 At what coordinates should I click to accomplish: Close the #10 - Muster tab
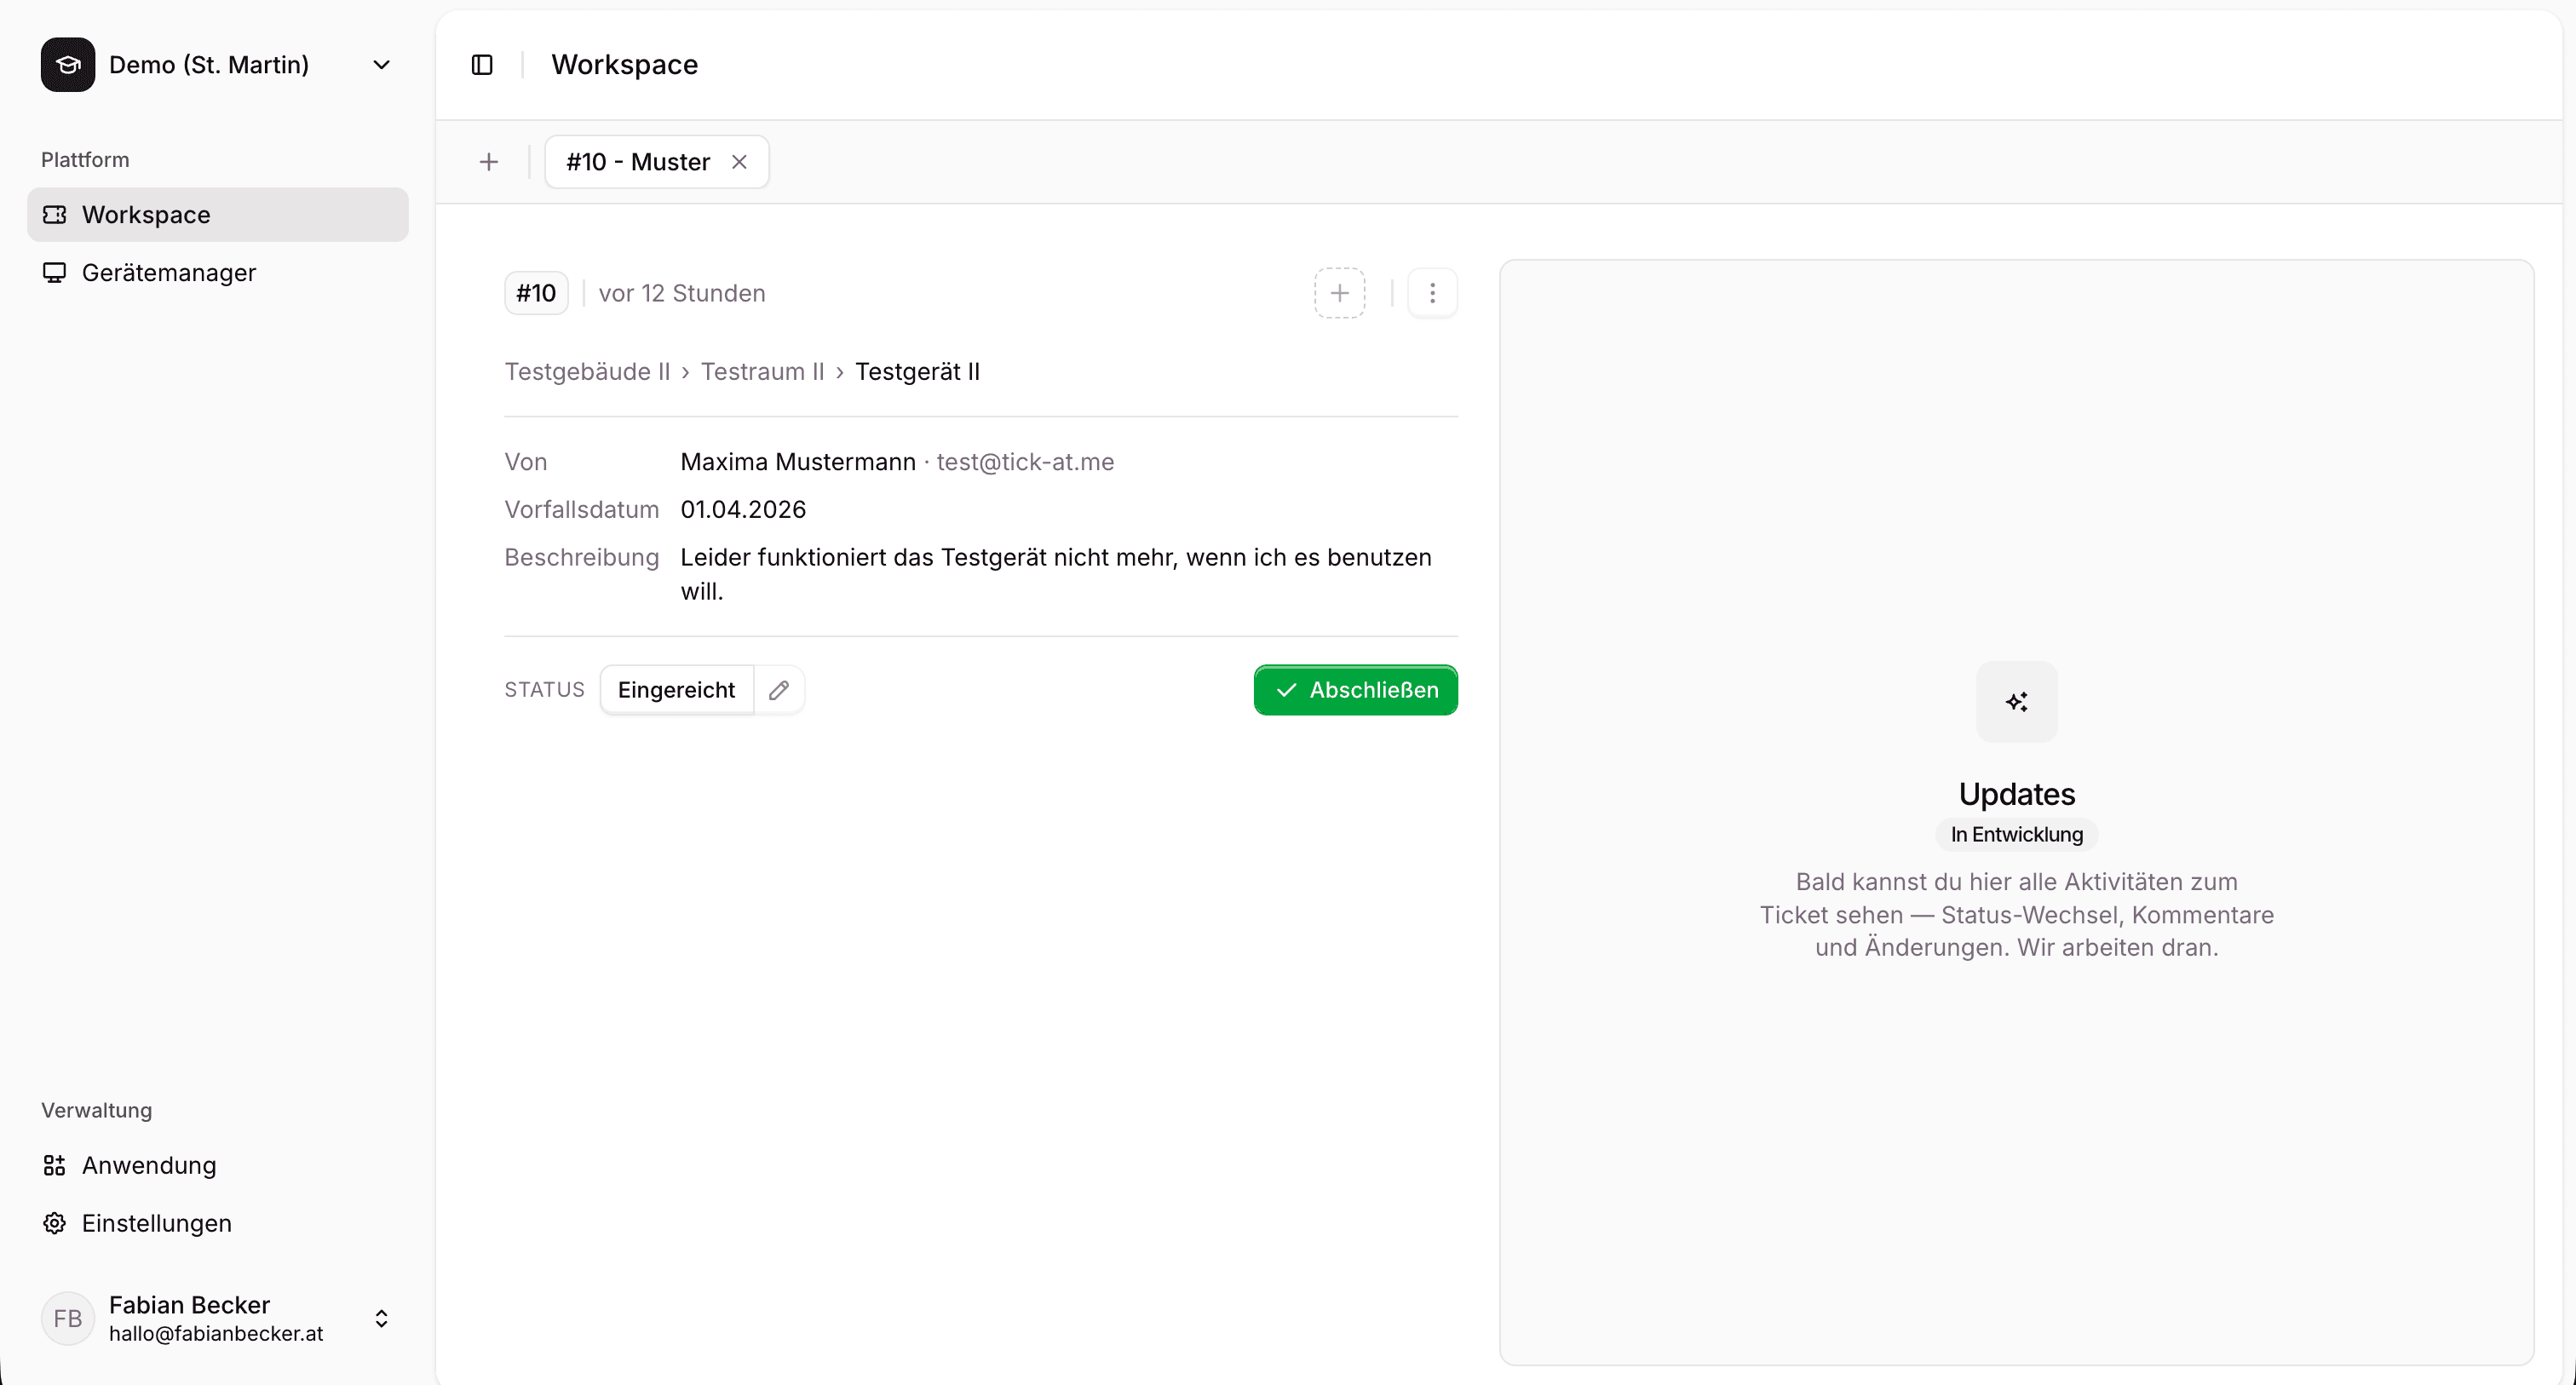point(739,161)
